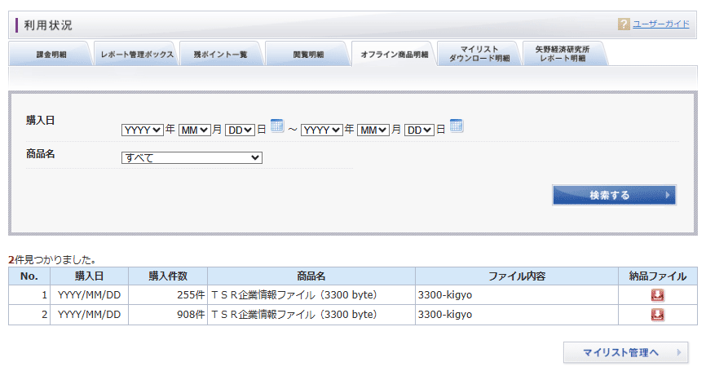706x371 pixels.
Task: Expand the start month MM dropdown
Action: tap(194, 130)
